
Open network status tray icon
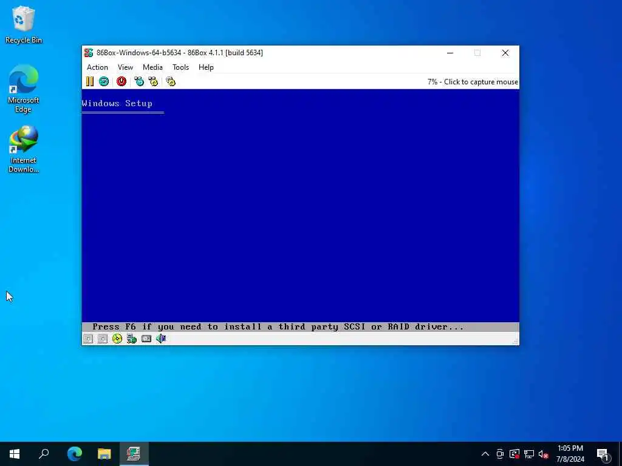click(x=529, y=454)
